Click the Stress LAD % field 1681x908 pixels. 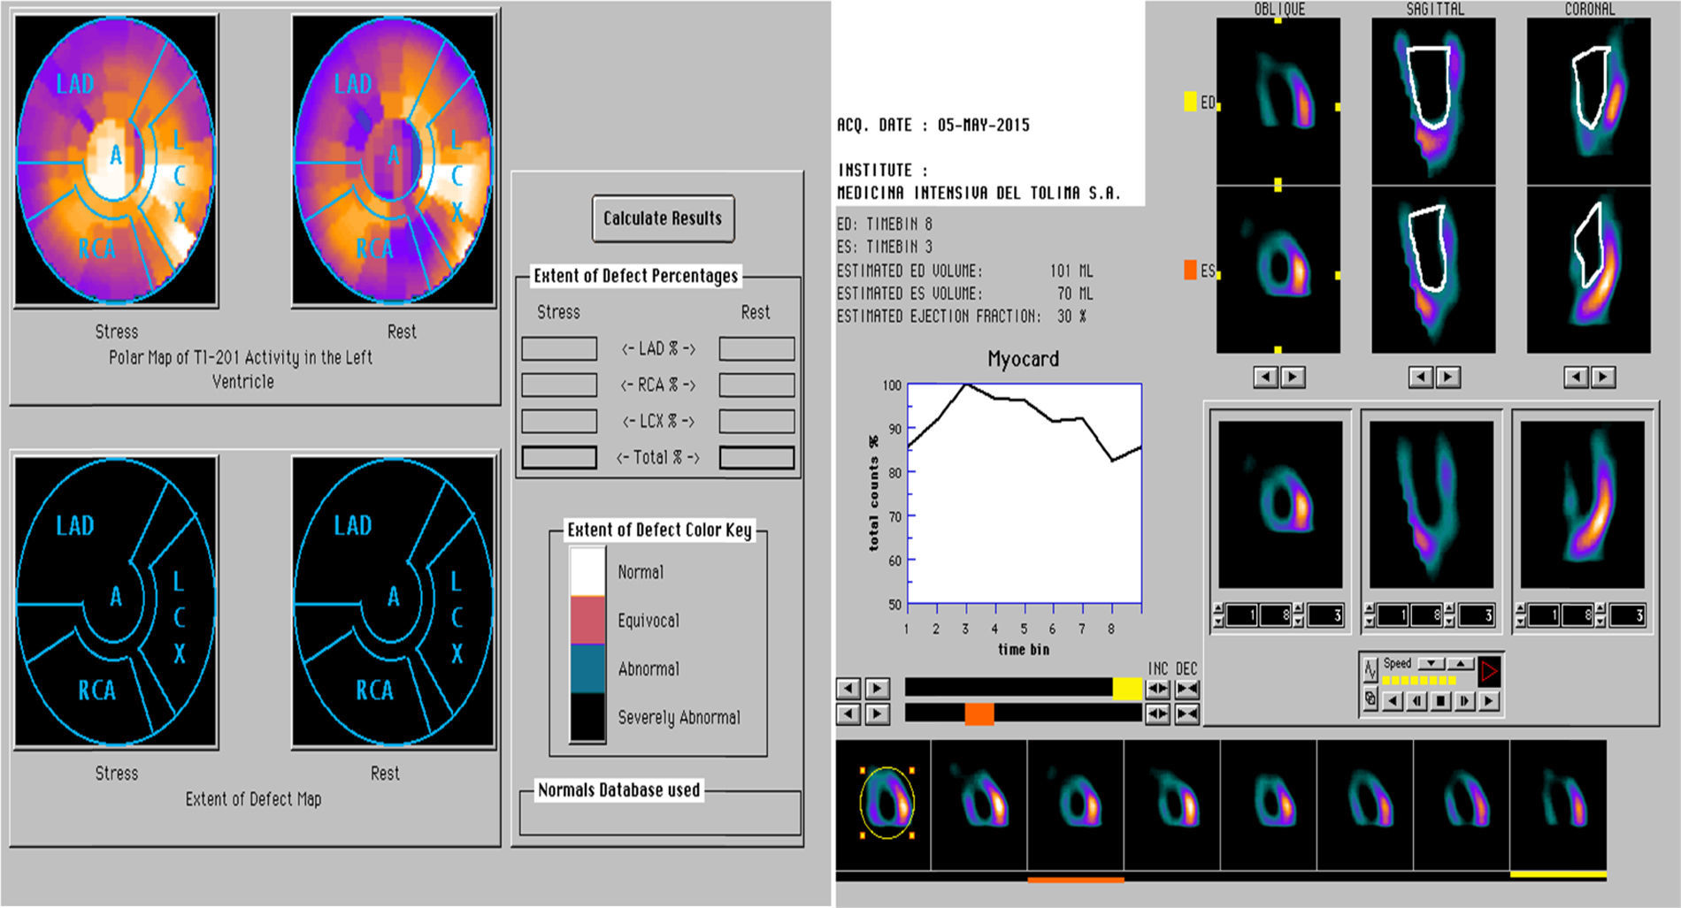[559, 349]
